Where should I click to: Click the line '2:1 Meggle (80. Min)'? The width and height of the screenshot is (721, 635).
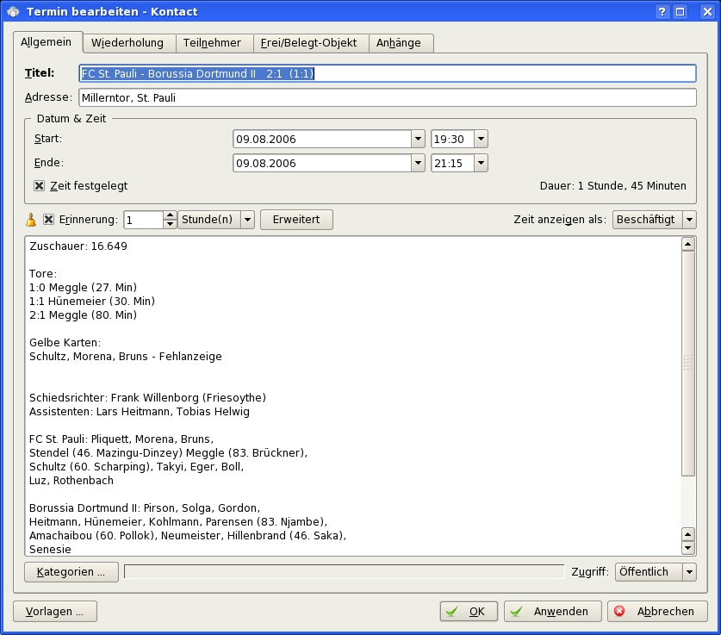(x=84, y=315)
